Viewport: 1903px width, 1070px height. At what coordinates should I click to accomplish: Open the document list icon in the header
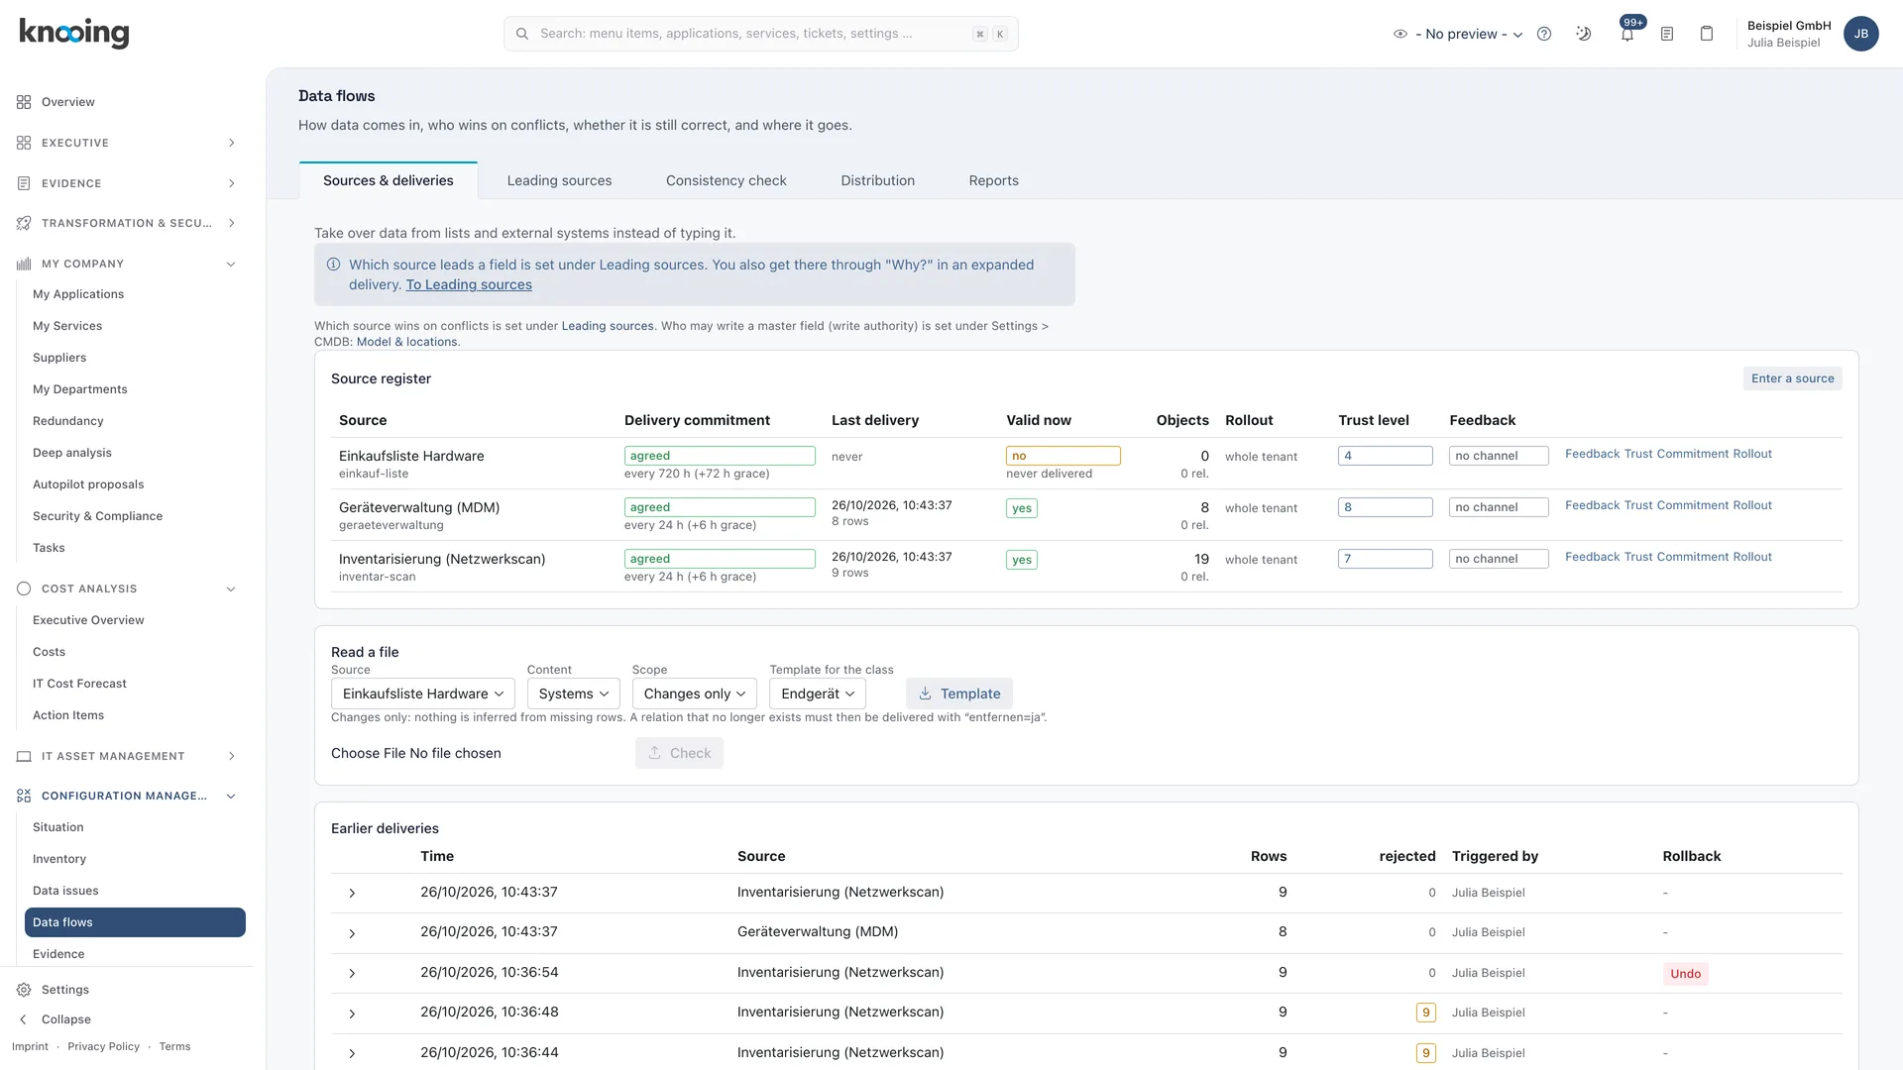point(1667,34)
